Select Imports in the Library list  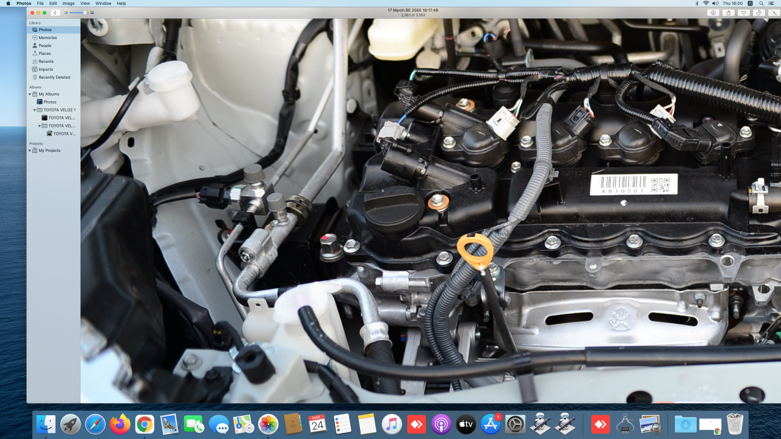[46, 70]
